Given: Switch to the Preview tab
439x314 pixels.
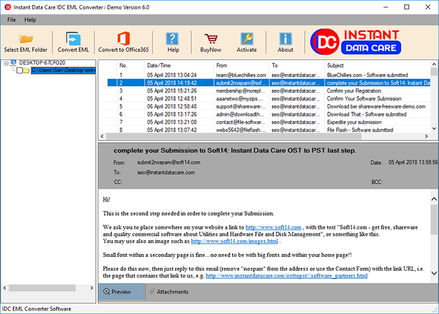Looking at the screenshot, I should click(x=122, y=291).
